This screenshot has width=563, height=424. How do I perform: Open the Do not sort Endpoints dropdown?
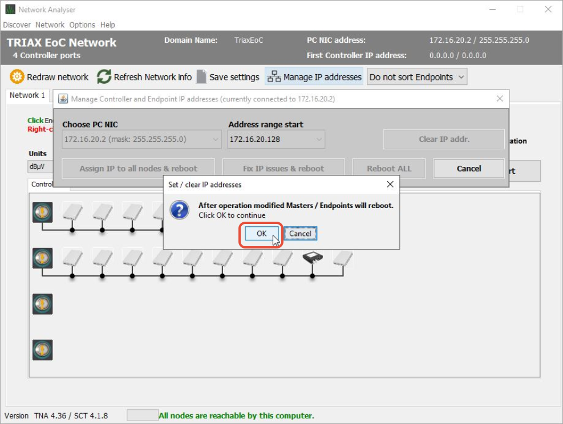pyautogui.click(x=417, y=77)
